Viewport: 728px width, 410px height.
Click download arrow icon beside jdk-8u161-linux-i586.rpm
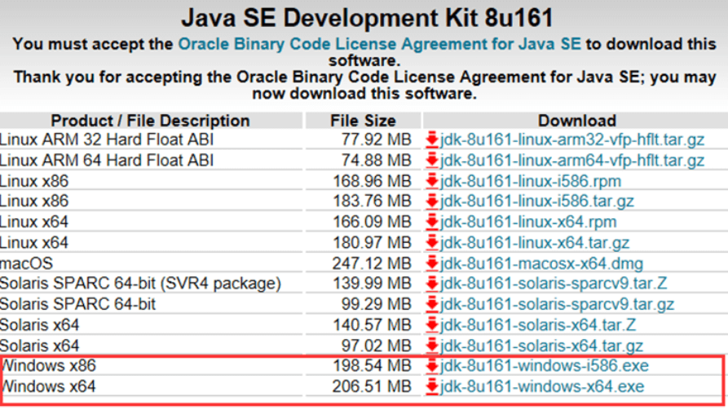(432, 181)
